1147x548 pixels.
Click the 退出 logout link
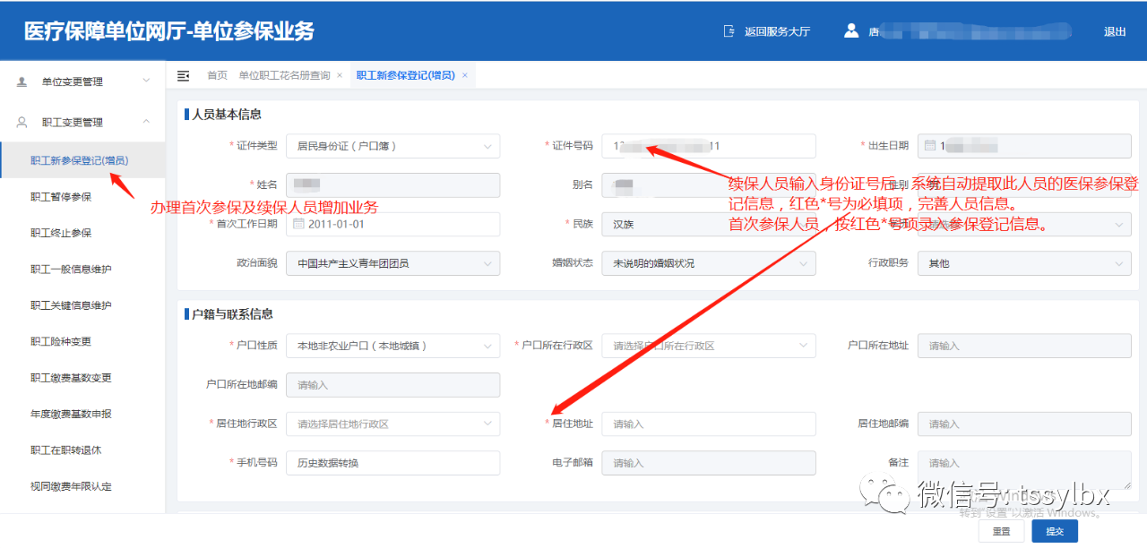(x=1115, y=31)
